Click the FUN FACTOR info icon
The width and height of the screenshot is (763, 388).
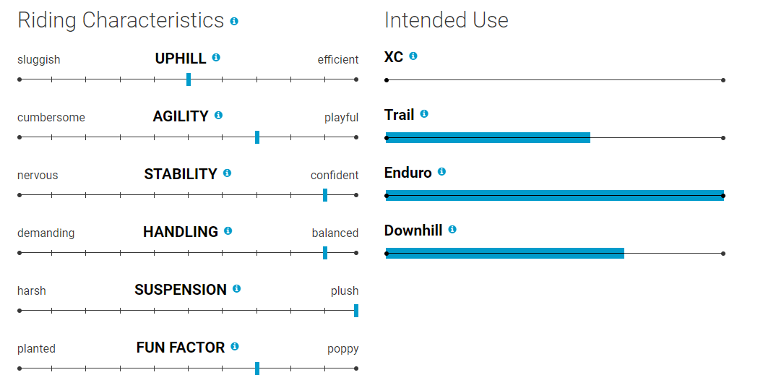[235, 347]
